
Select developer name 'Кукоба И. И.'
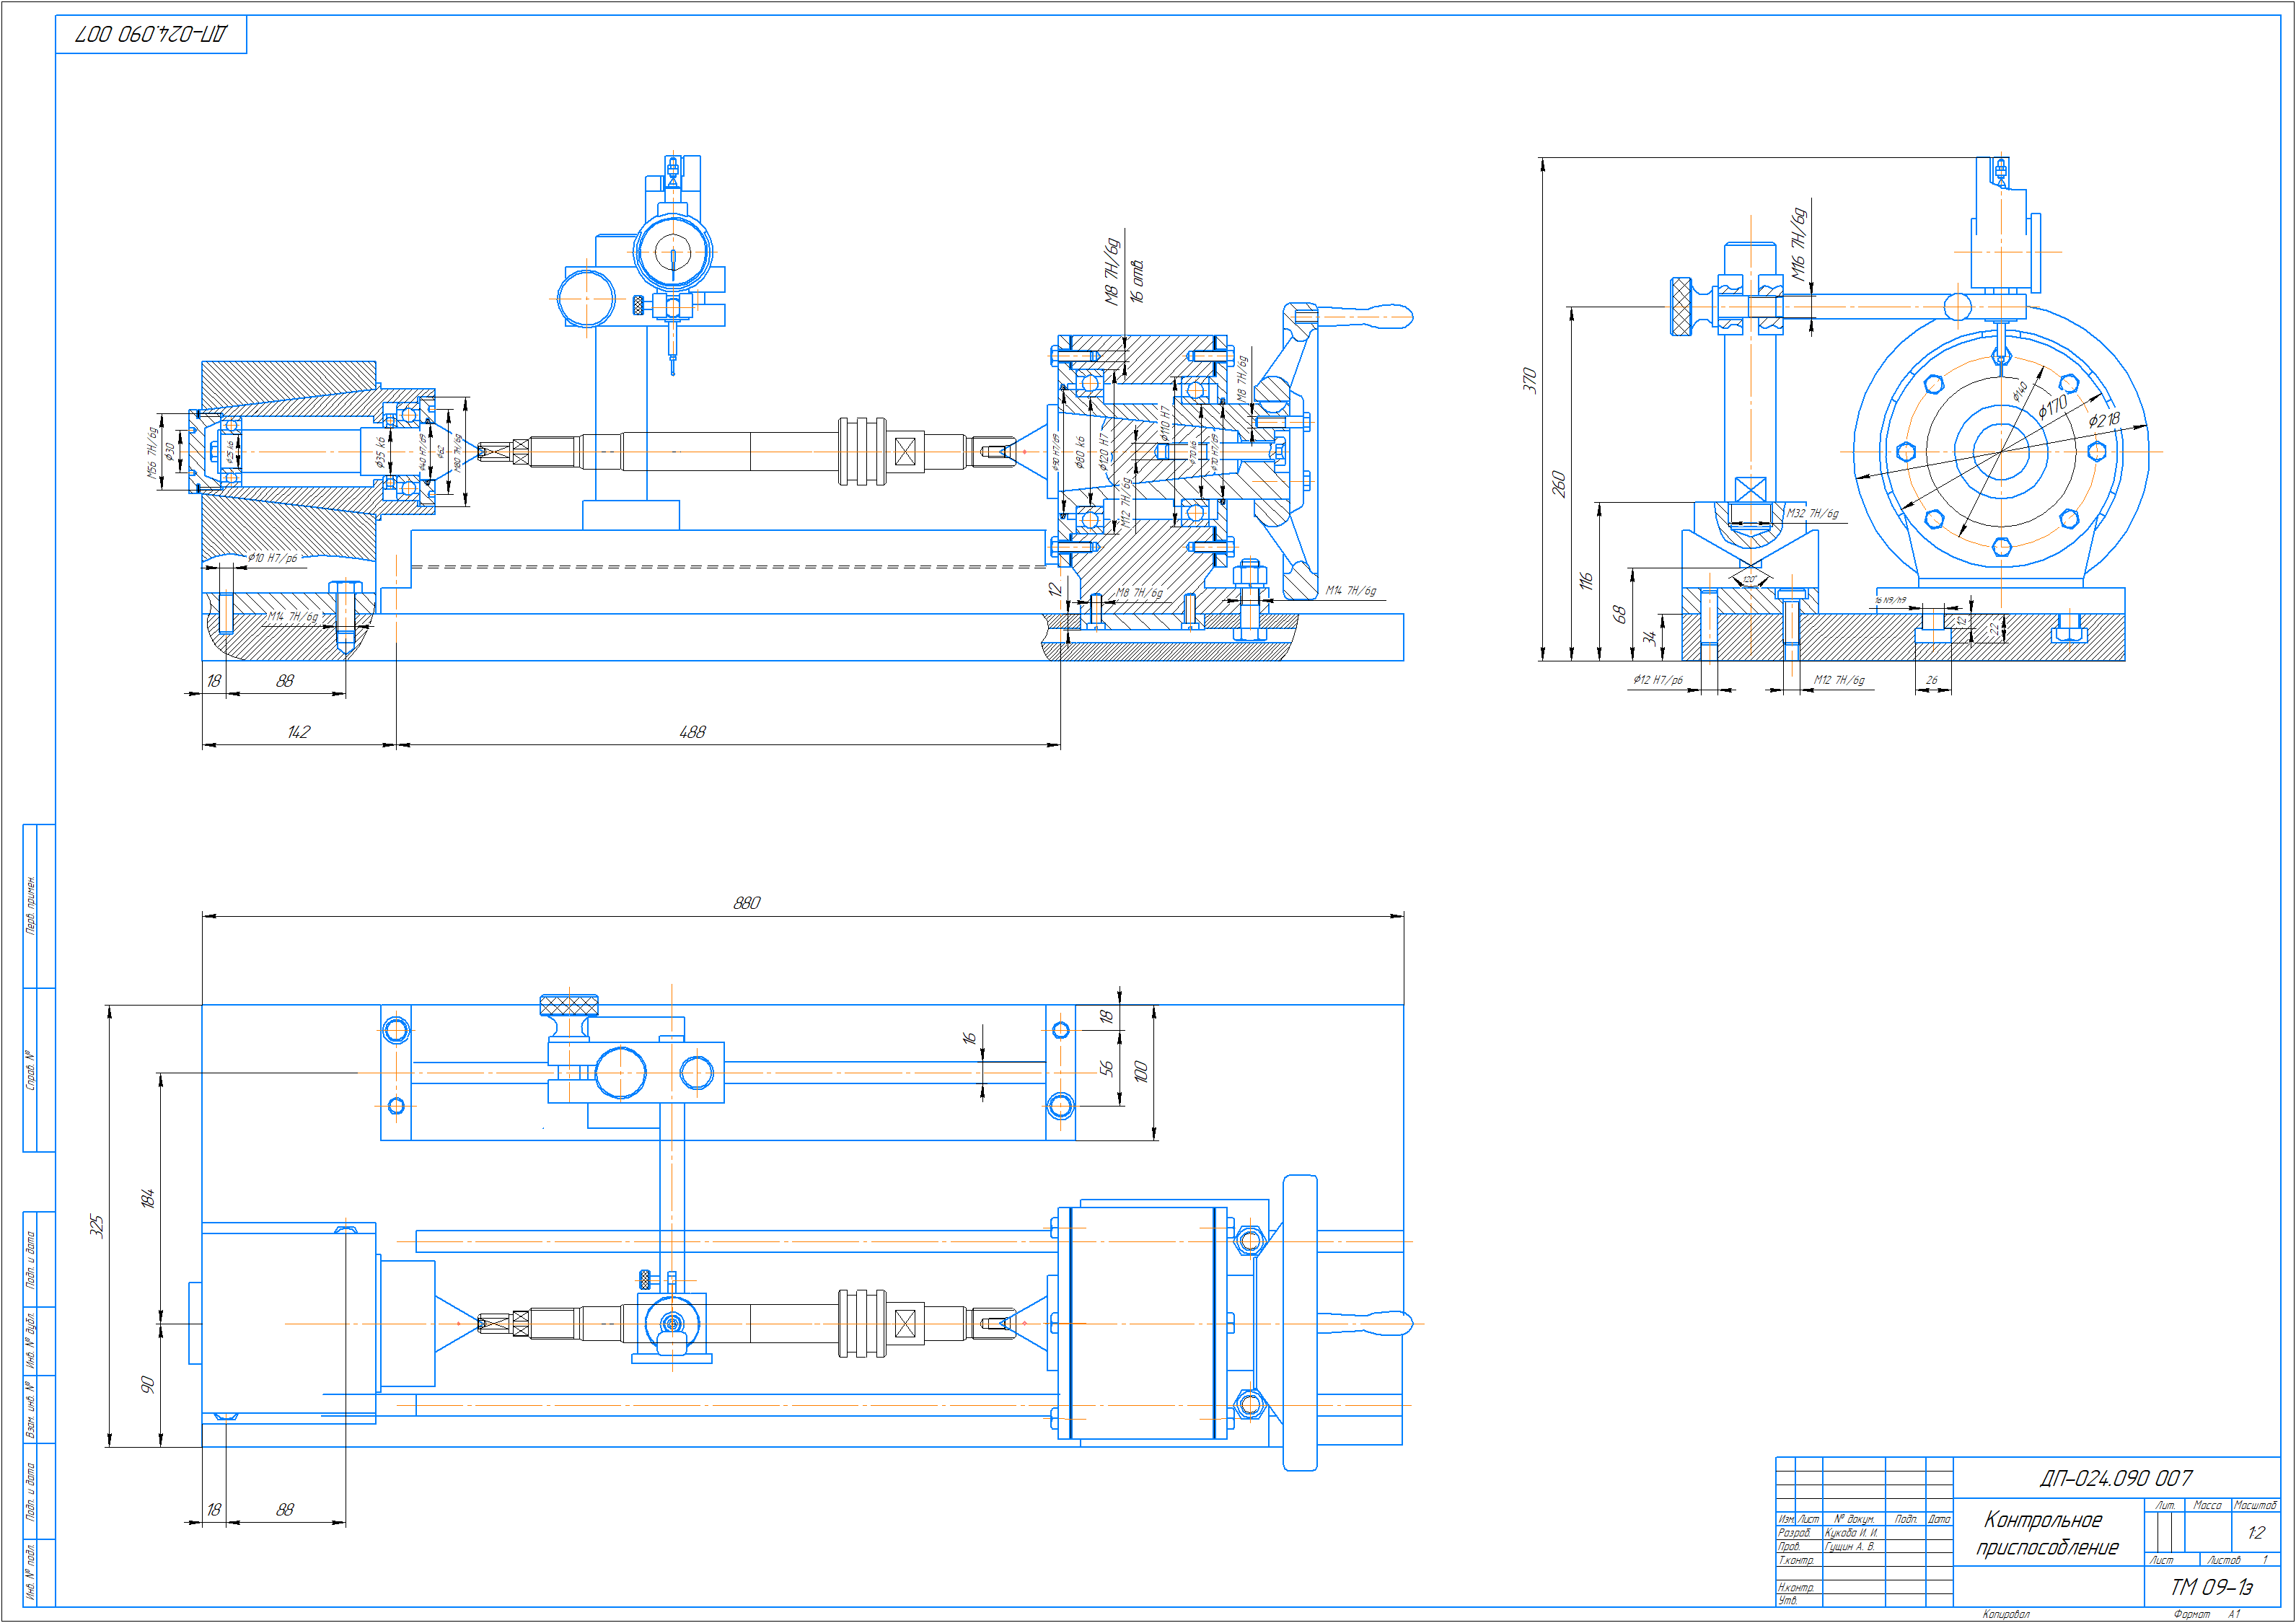coord(1851,1532)
